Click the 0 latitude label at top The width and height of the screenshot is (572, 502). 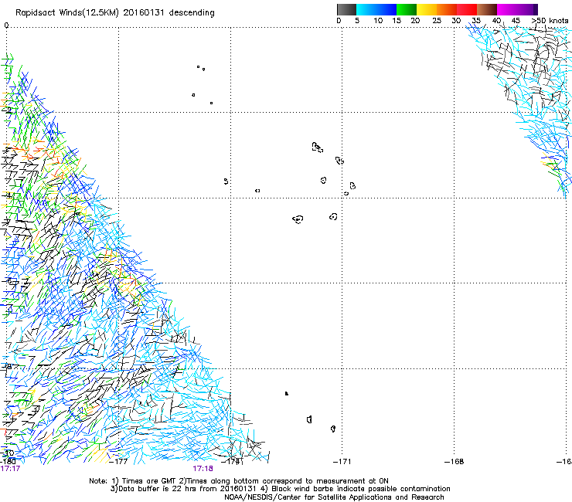pos(6,25)
